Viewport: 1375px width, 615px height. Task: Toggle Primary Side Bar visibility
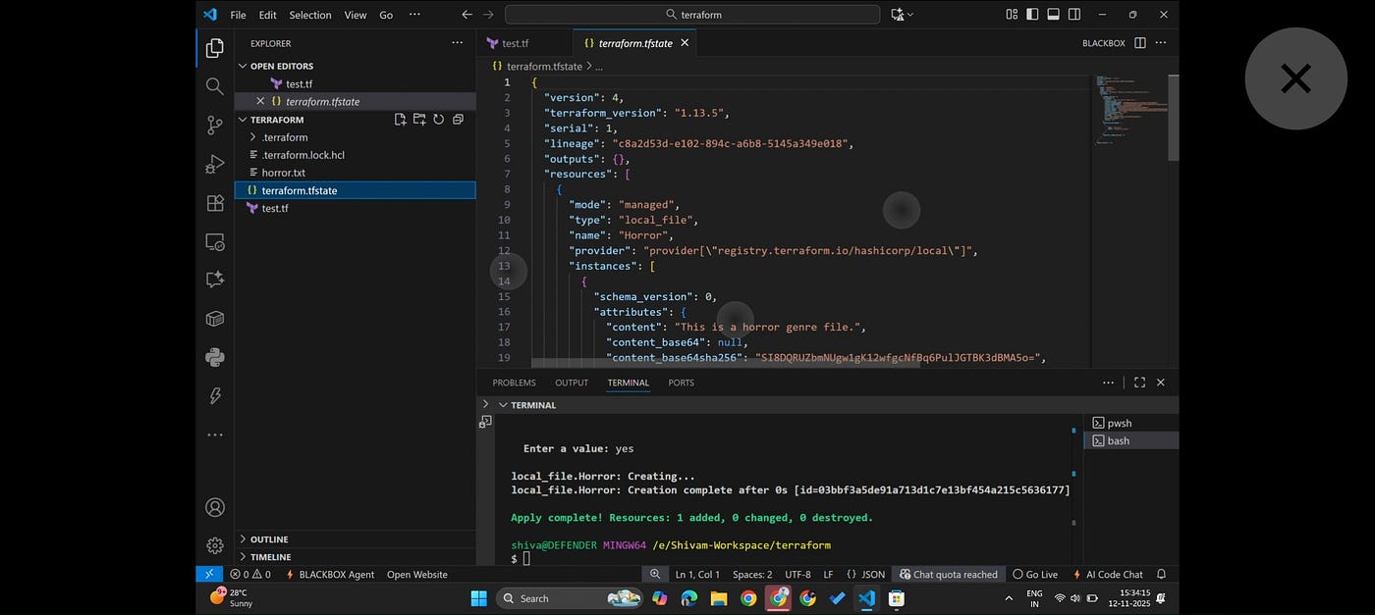[1032, 15]
